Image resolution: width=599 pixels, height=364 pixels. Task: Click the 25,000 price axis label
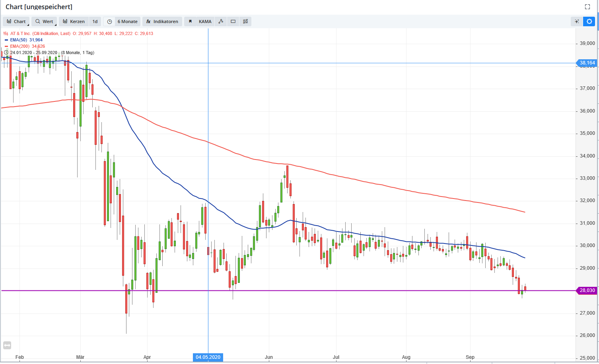[x=587, y=358]
